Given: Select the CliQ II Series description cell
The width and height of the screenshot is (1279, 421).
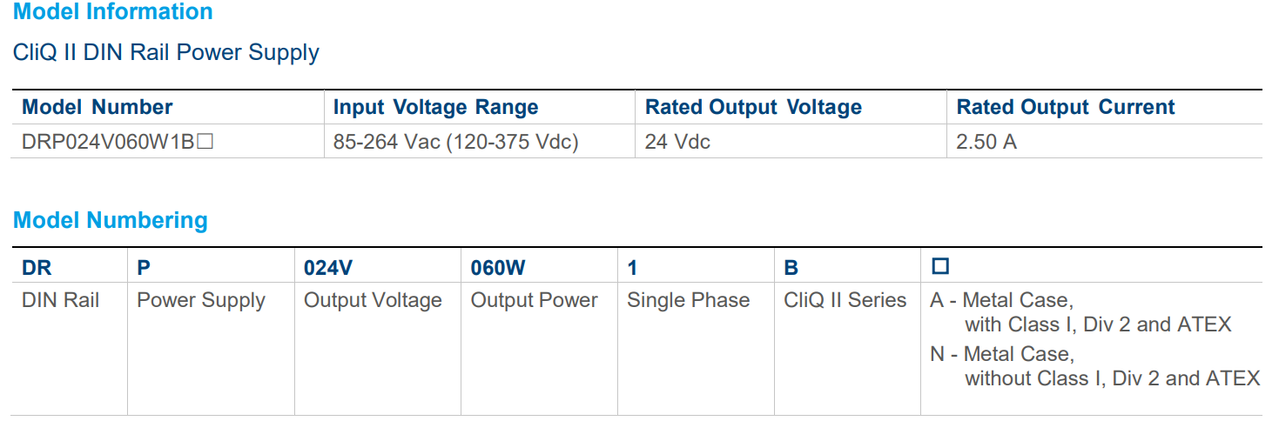Looking at the screenshot, I should point(845,300).
